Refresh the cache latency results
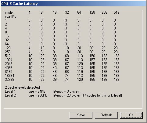This screenshot has height=123, width=147. click(106, 115)
